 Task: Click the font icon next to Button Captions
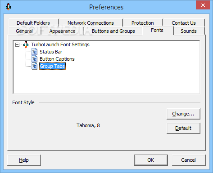[35, 59]
